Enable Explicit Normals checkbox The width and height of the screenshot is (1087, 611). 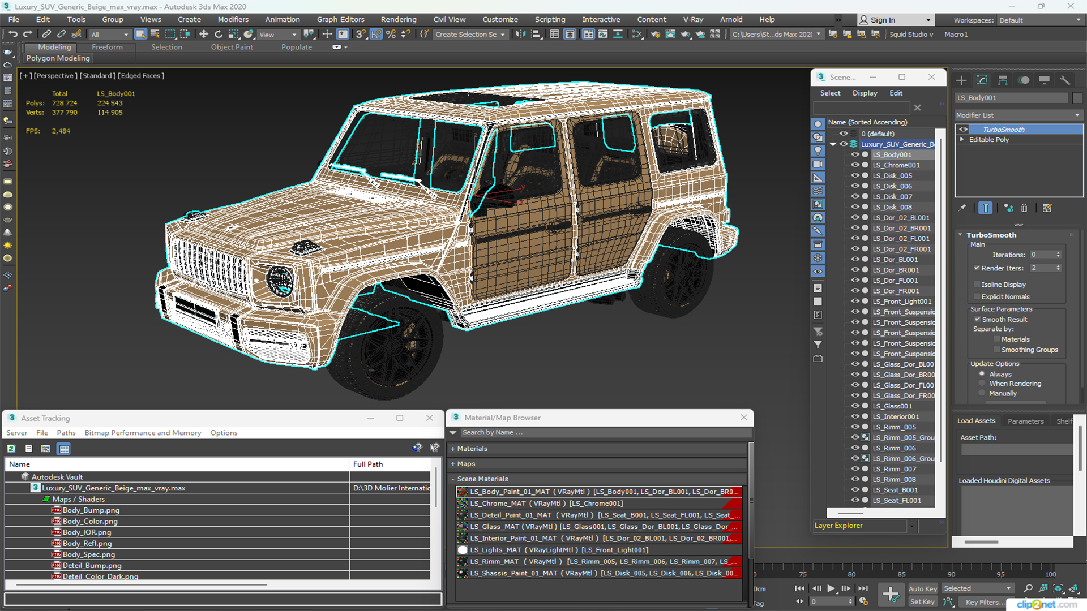[x=977, y=297]
